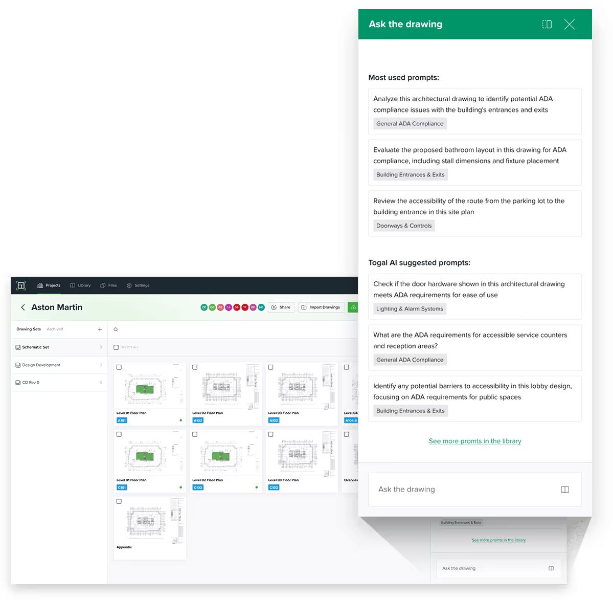Click the Share button
This screenshot has height=600, width=613.
281,307
